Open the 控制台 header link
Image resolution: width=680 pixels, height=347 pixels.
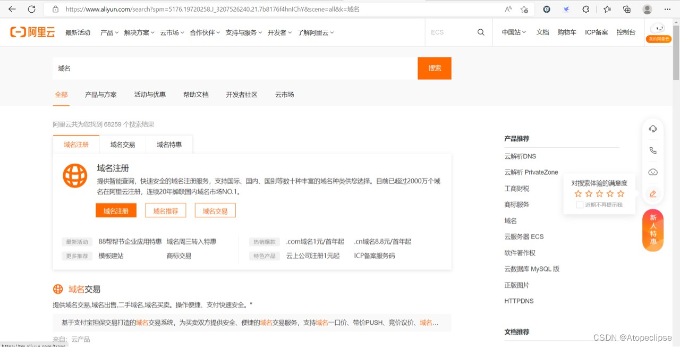point(626,32)
